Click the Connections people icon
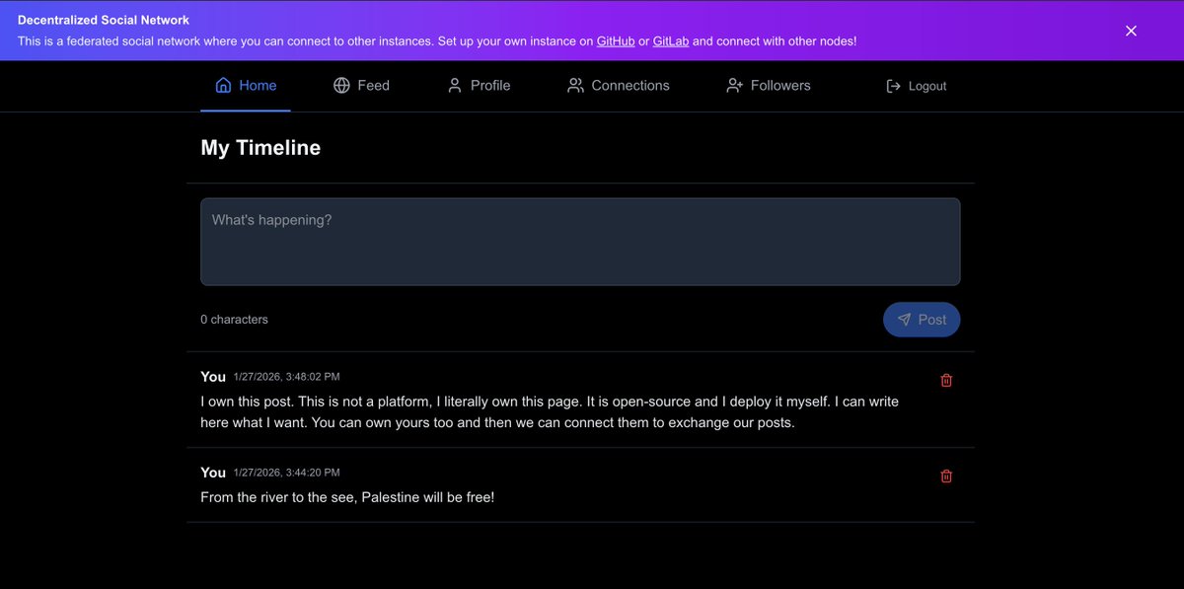Image resolution: width=1184 pixels, height=589 pixels. point(575,85)
